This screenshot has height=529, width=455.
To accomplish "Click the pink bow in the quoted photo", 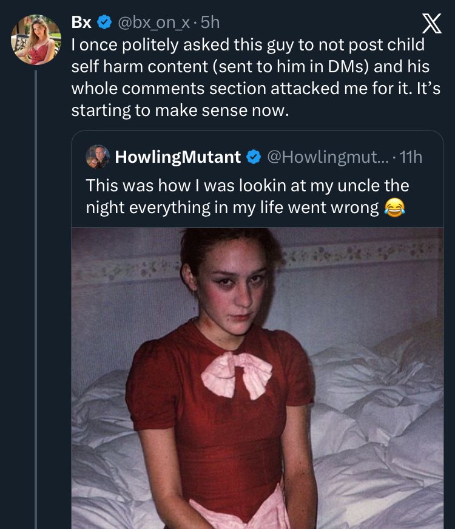I will (235, 373).
